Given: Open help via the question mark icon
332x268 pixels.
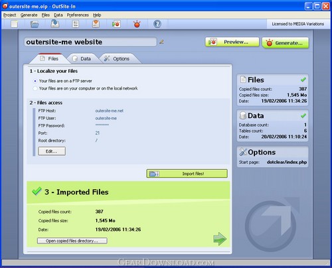Looking at the screenshot, I should click(157, 24).
